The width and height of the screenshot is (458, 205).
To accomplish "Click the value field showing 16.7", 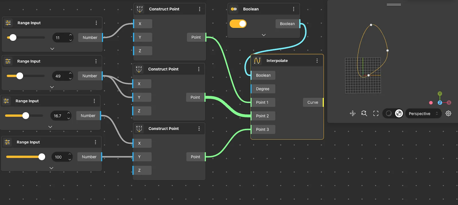I will pyautogui.click(x=58, y=116).
